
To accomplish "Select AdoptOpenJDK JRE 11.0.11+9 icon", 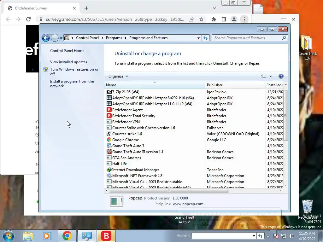I will (x=109, y=104).
